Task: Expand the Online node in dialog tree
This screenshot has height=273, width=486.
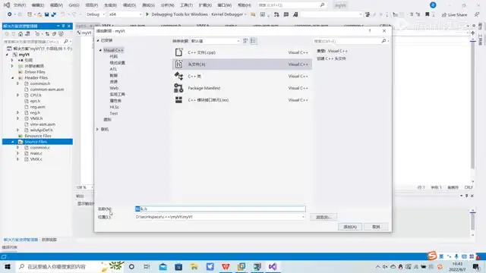Action: (97, 129)
